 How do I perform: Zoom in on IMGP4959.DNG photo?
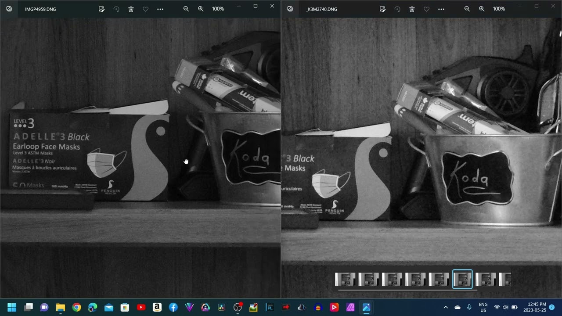201,9
